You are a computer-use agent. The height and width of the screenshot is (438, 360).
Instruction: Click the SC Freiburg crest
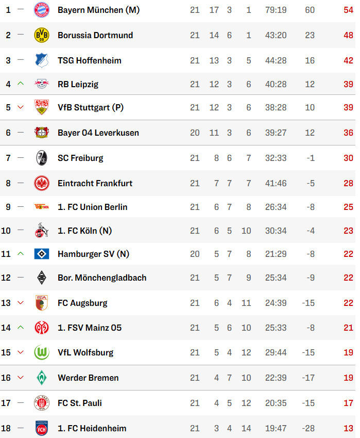42,158
